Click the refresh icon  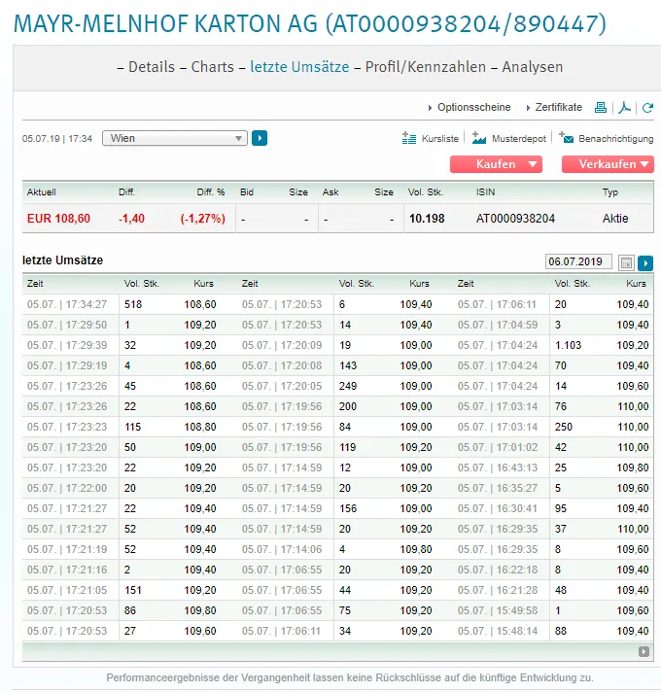coord(647,108)
